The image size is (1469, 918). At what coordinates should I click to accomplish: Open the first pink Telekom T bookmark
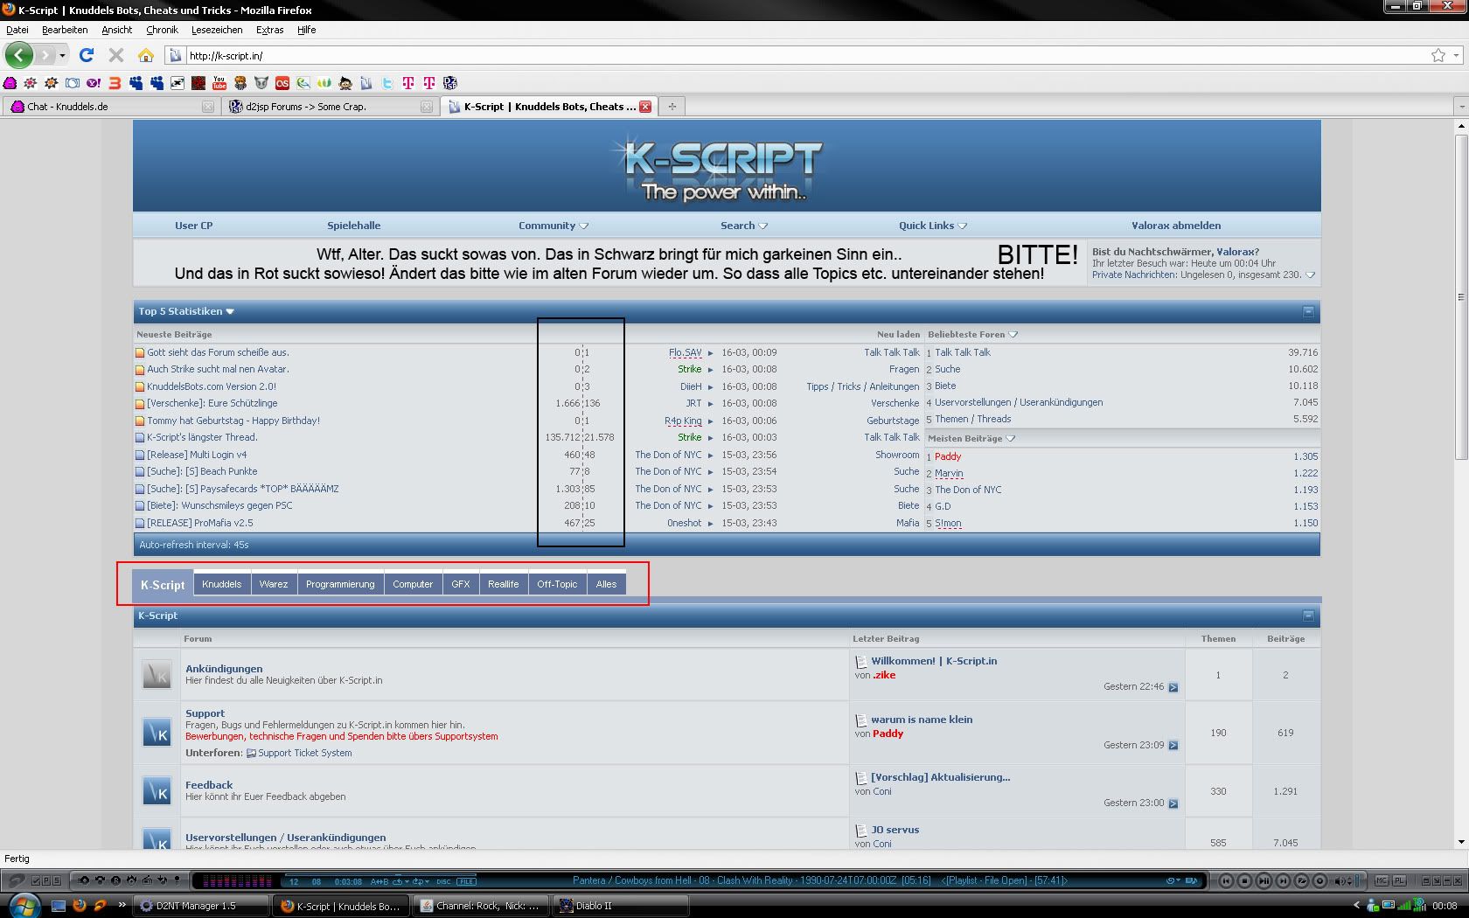pyautogui.click(x=408, y=83)
